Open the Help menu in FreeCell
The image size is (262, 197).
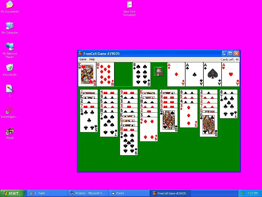tap(92, 59)
